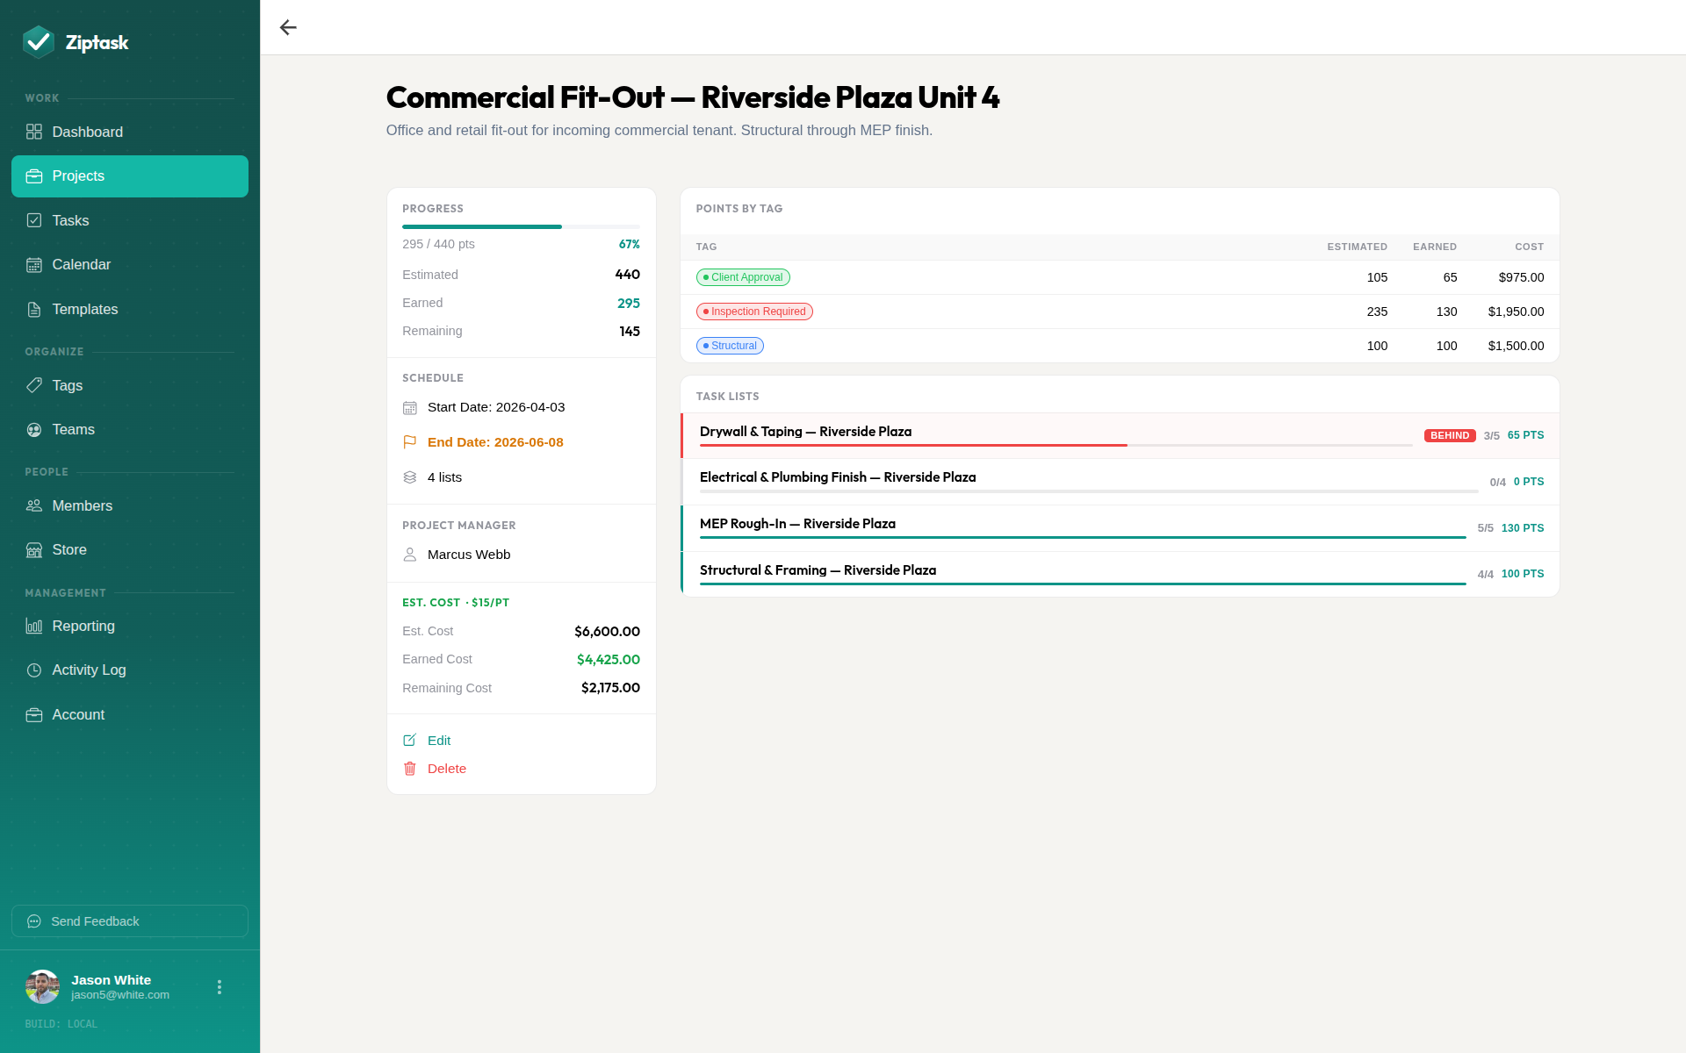Click the Start Date calendar icon
Viewport: 1686px width, 1053px height.
(x=409, y=407)
